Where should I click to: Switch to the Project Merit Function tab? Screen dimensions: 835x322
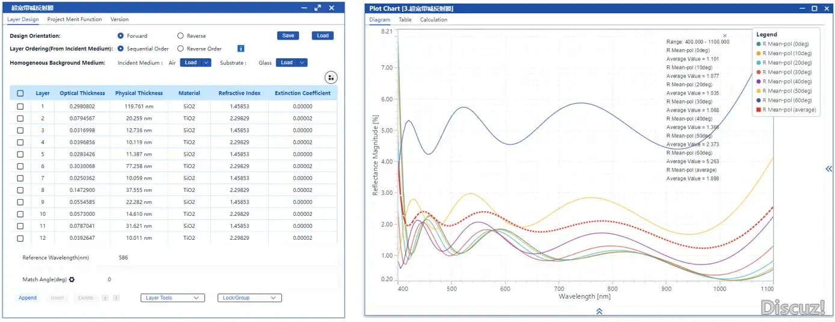click(75, 19)
